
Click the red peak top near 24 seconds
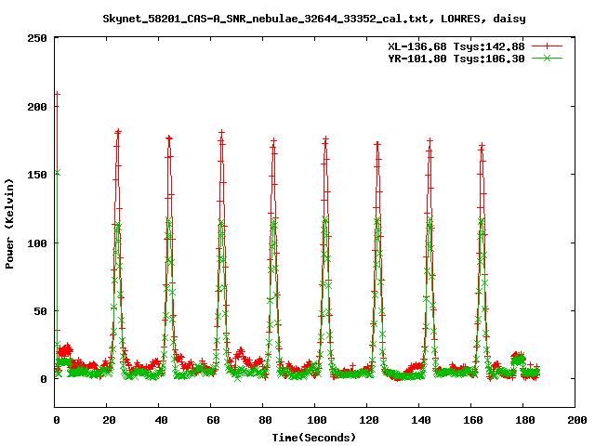coord(118,132)
